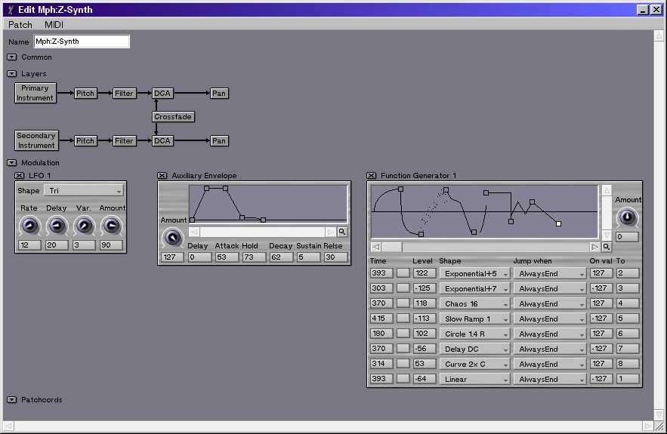
Task: Click the Function Generator Amount knob
Action: tap(627, 218)
